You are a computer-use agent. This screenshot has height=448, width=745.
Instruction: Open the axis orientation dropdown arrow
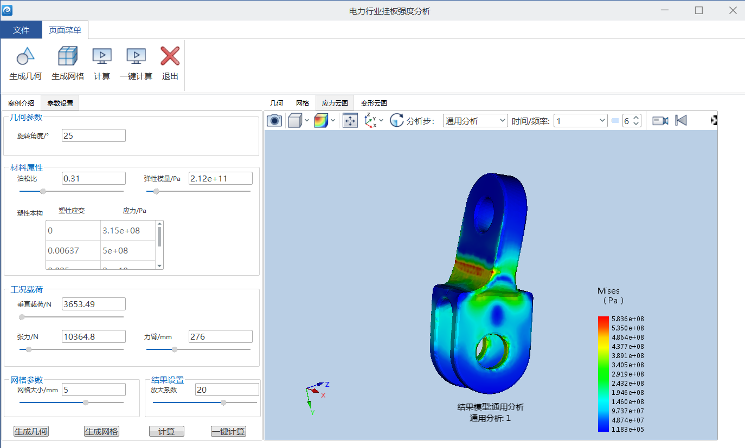(x=381, y=120)
